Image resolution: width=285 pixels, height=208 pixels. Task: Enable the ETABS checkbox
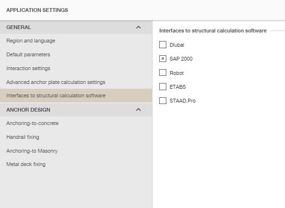coord(163,87)
